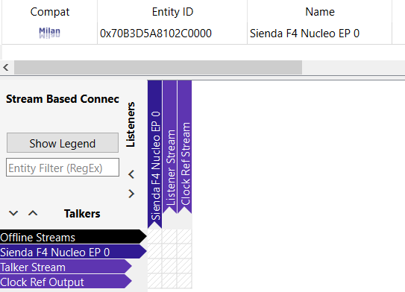Collapse talkers with the down chevron
The width and height of the screenshot is (405, 292).
click(13, 213)
